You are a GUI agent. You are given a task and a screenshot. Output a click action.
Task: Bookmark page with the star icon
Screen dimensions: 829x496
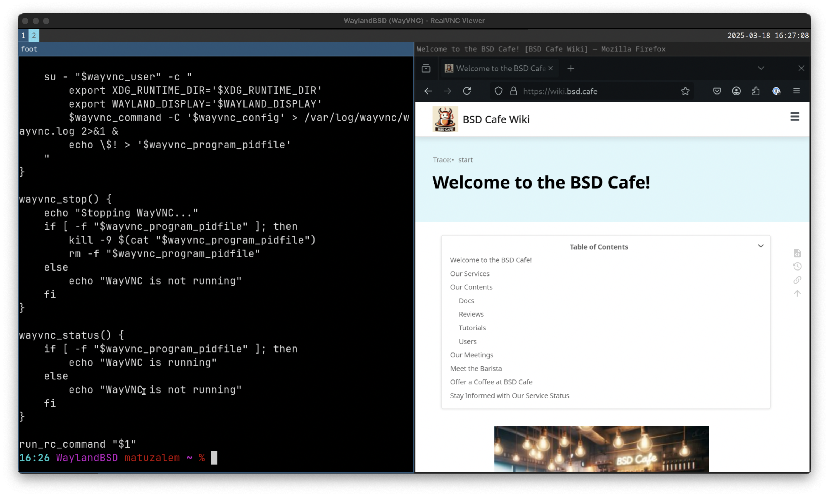[x=685, y=91]
